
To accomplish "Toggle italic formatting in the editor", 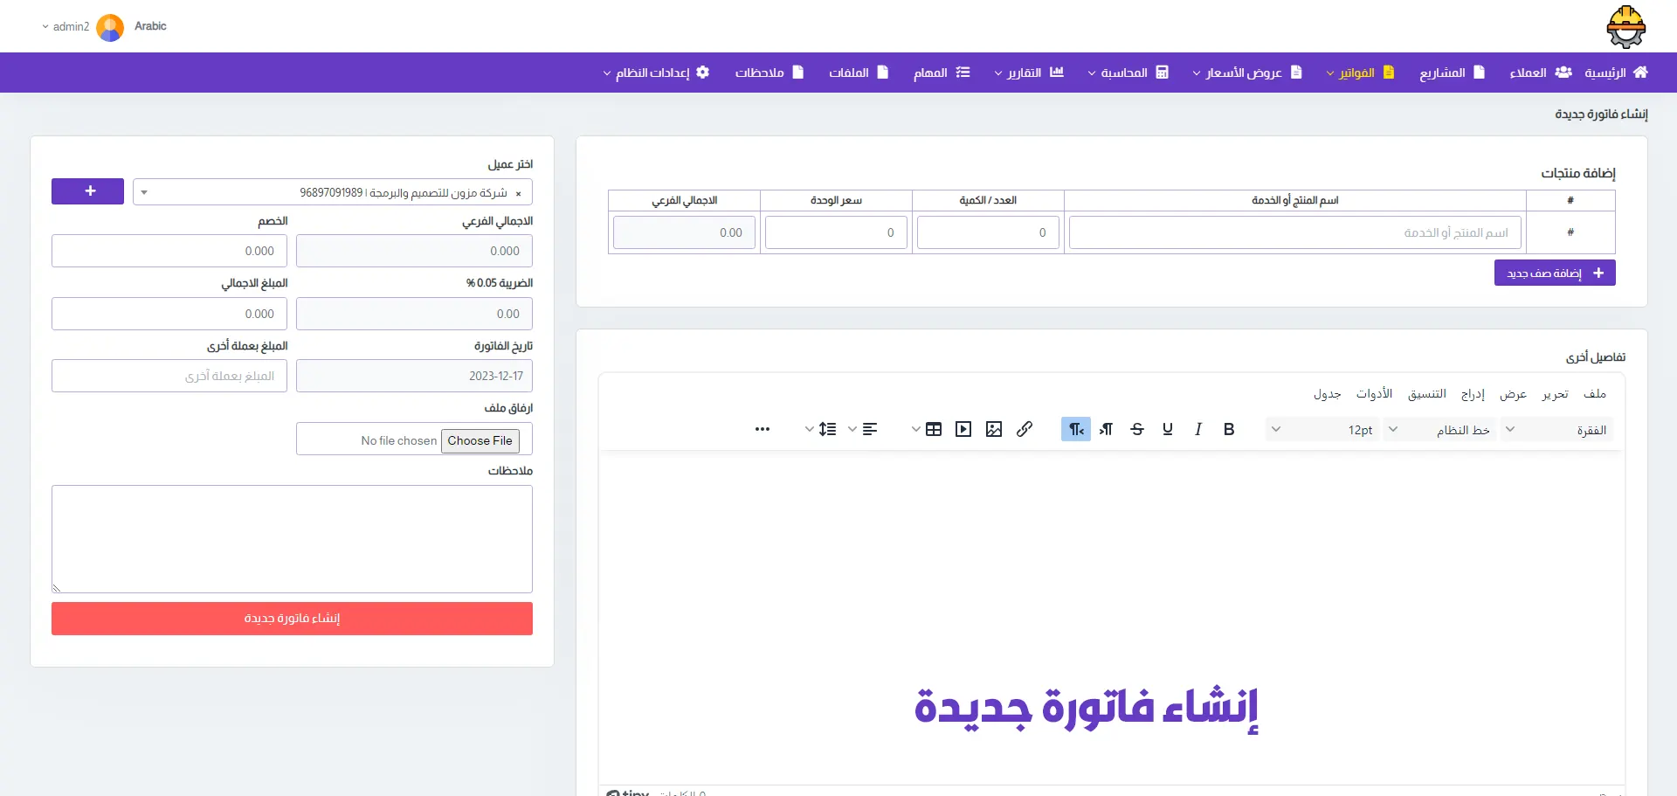I will (x=1198, y=429).
